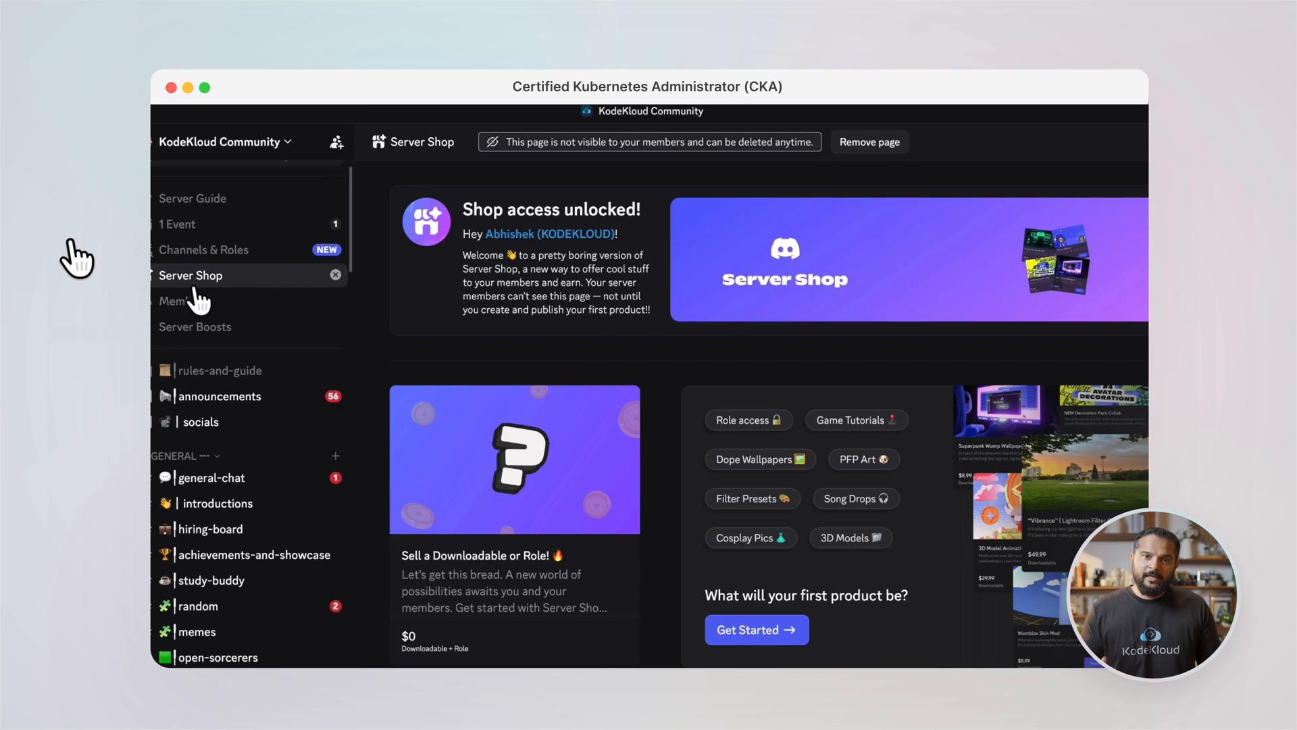Select the Song Drops chip
This screenshot has width=1297, height=730.
coord(856,499)
